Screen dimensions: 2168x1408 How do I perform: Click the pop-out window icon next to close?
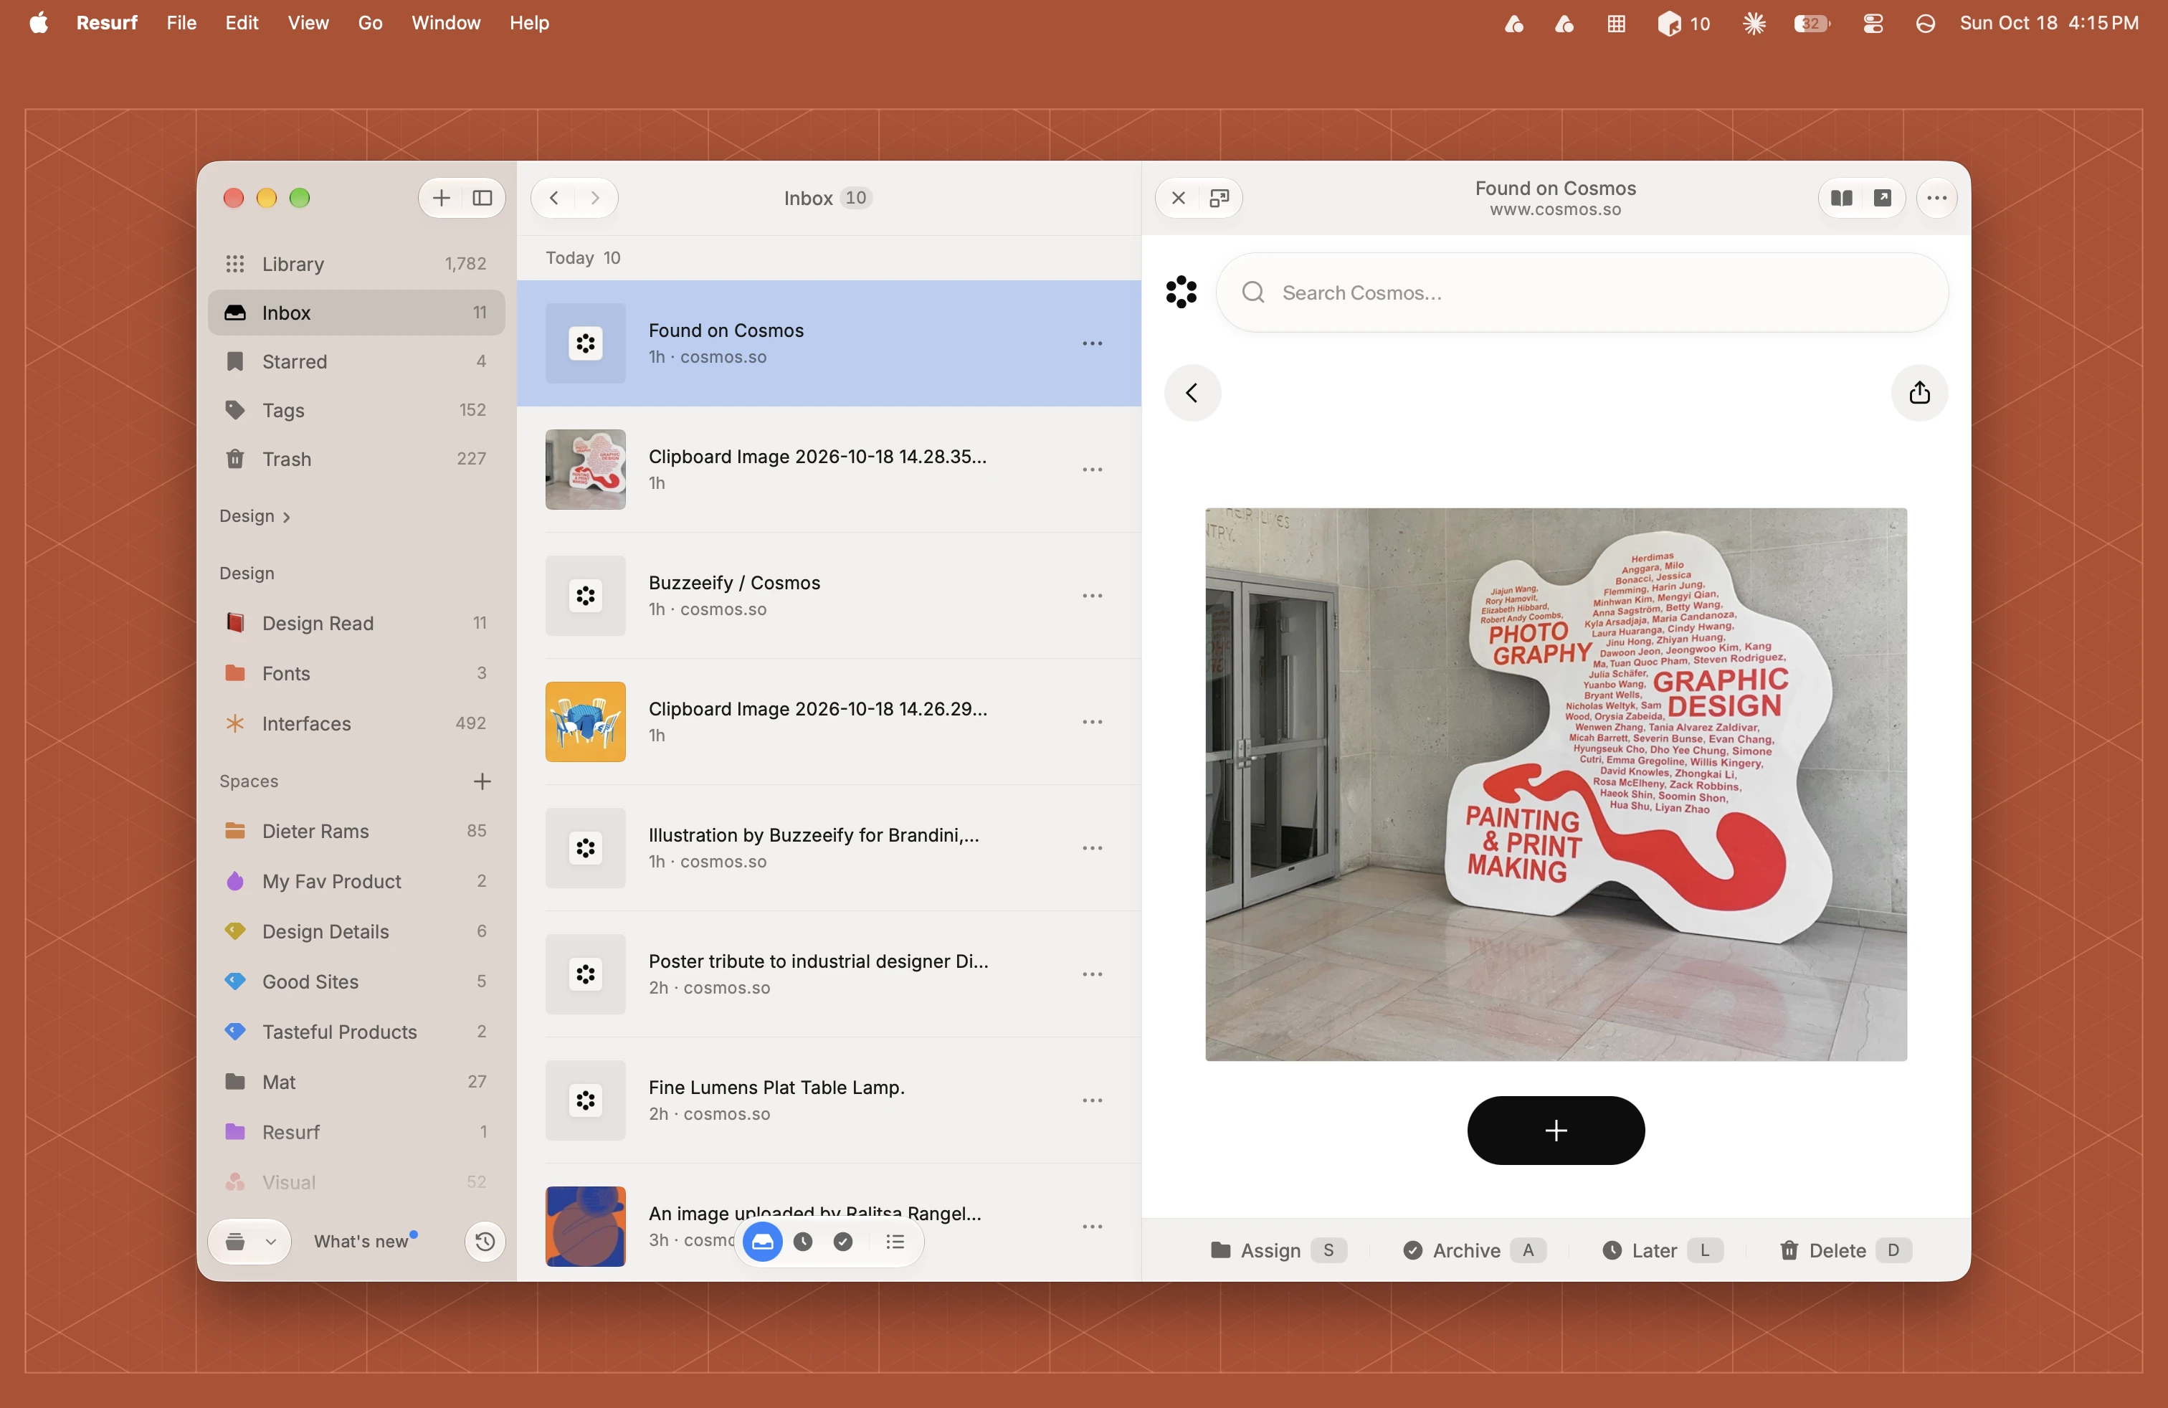click(x=1219, y=198)
